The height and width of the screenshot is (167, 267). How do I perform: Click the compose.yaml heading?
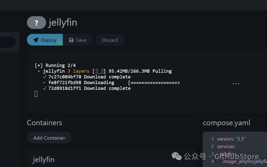click(x=226, y=123)
